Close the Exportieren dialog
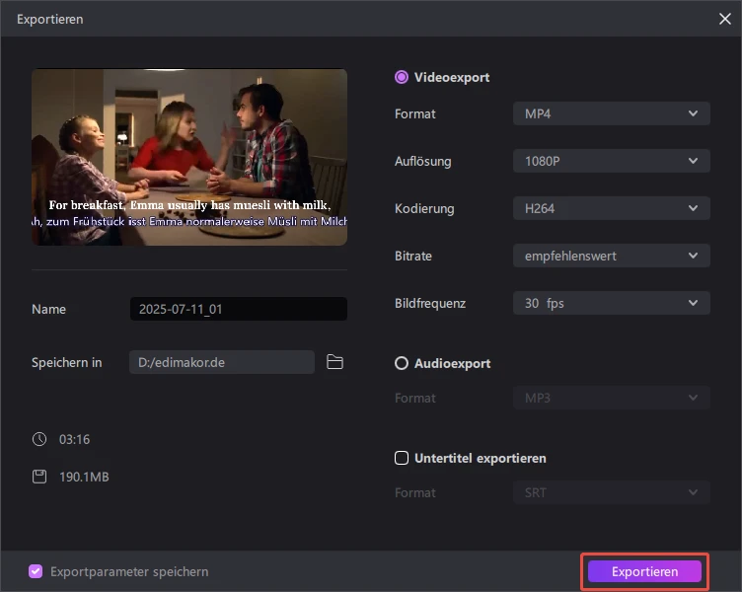Image resolution: width=742 pixels, height=592 pixels. (x=724, y=18)
